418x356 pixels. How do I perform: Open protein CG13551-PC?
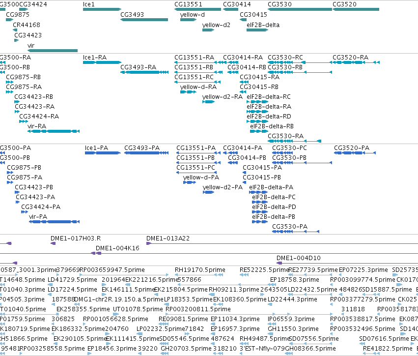(195, 168)
